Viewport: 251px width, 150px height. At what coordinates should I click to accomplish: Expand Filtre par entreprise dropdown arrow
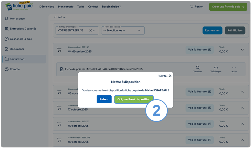pos(94,31)
